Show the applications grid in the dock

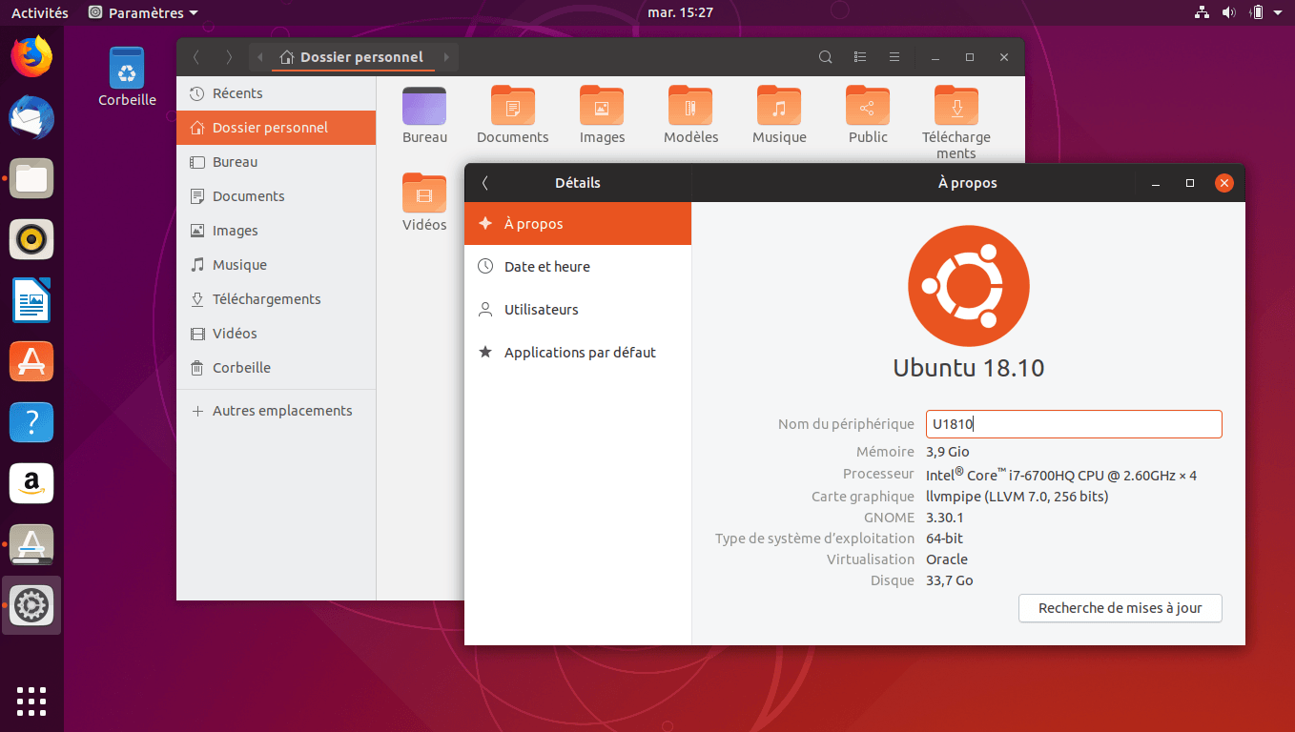point(31,701)
